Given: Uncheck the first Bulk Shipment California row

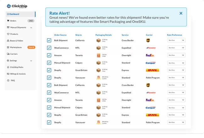Looking at the screenshot, I should [x=49, y=40].
